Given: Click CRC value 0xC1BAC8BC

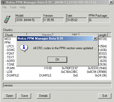Looking at the screenshot, I should point(69,72).
